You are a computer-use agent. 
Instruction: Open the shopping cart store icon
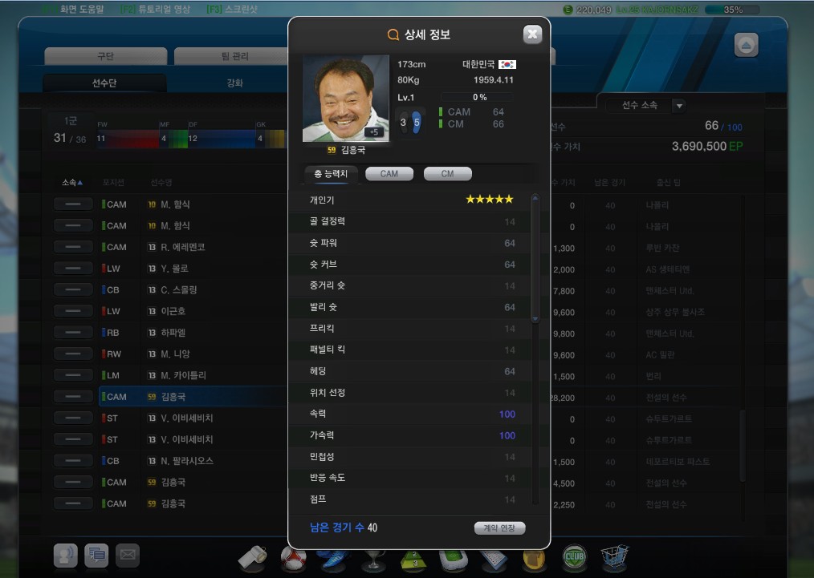615,556
